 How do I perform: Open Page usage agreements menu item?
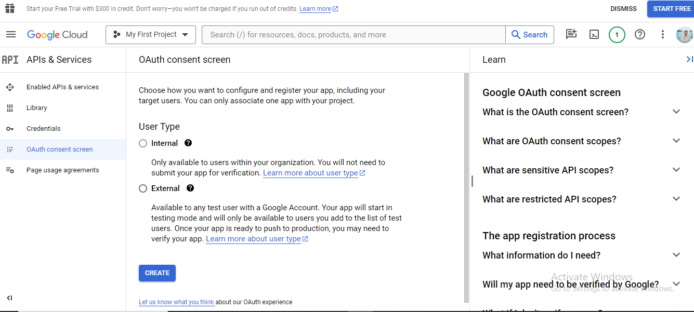(63, 170)
